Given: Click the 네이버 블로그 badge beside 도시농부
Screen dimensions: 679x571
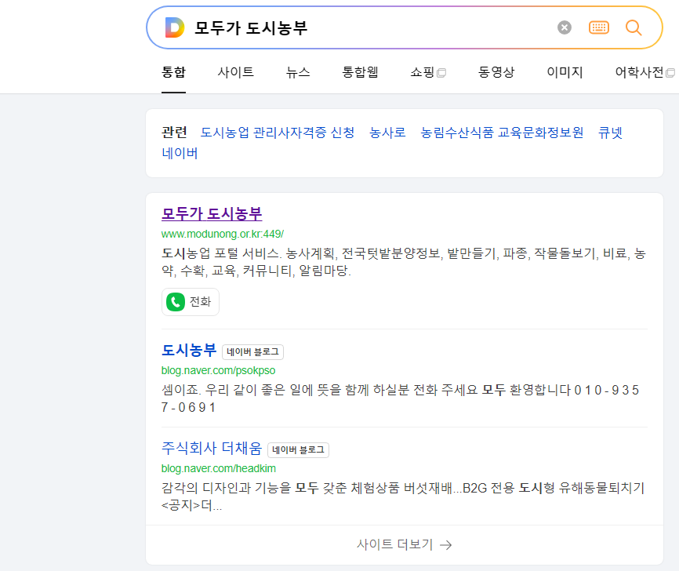Looking at the screenshot, I should 253,352.
